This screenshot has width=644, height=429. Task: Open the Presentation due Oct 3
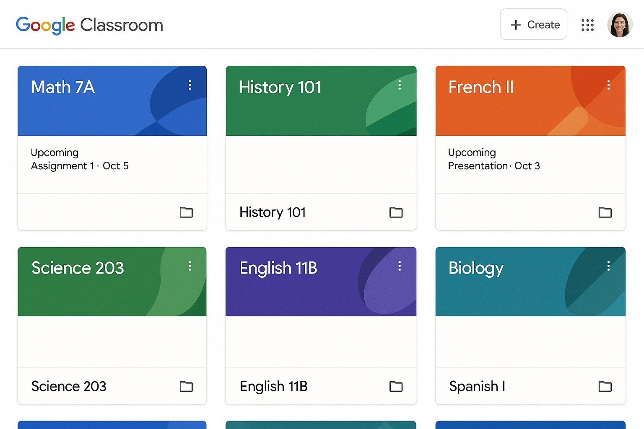(x=494, y=165)
